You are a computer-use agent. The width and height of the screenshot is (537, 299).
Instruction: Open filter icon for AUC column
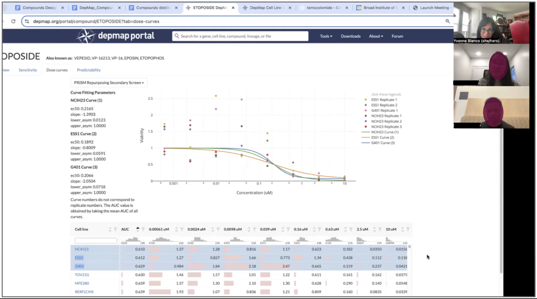pyautogui.click(x=143, y=229)
